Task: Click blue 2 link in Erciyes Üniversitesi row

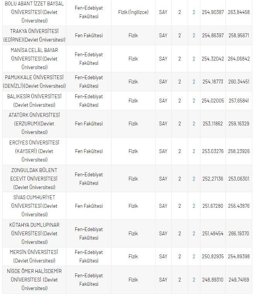Action: [194, 151]
